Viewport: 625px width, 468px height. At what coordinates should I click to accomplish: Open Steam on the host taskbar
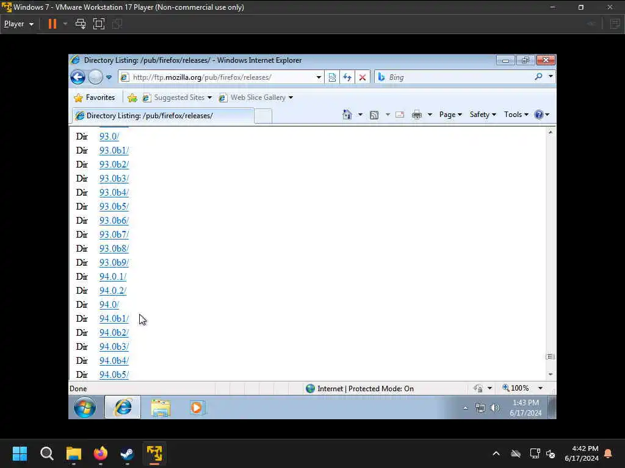pos(127,453)
